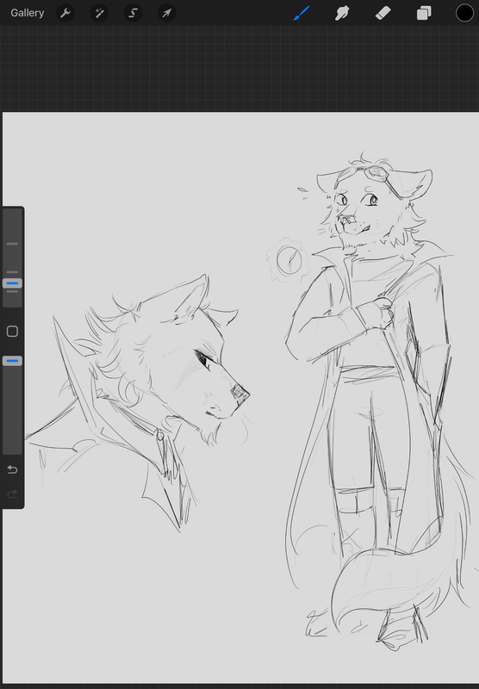Select the Eraser tool
479x689 pixels.
coord(383,13)
